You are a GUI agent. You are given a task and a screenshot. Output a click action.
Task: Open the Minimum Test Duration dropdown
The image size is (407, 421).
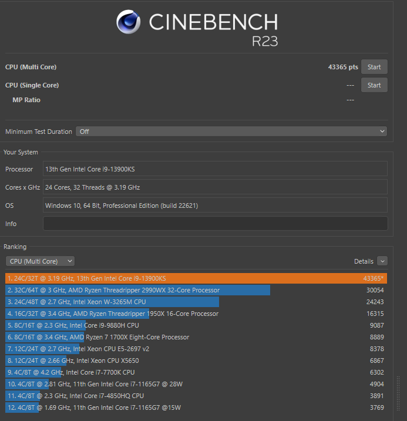pos(231,132)
